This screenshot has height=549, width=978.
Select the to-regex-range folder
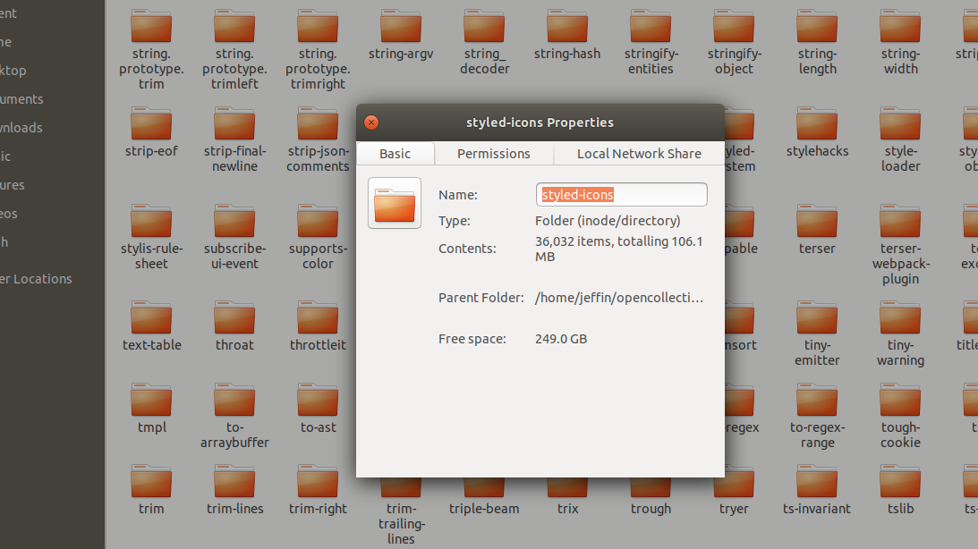pyautogui.click(x=817, y=416)
